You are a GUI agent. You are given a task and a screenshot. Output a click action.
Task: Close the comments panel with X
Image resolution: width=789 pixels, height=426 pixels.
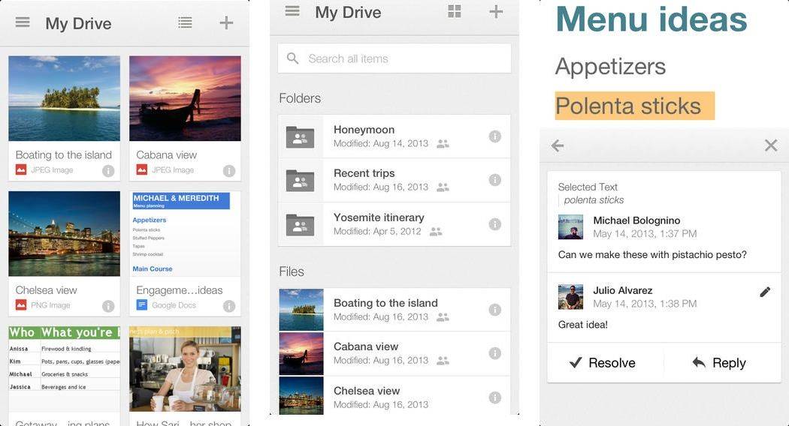771,145
